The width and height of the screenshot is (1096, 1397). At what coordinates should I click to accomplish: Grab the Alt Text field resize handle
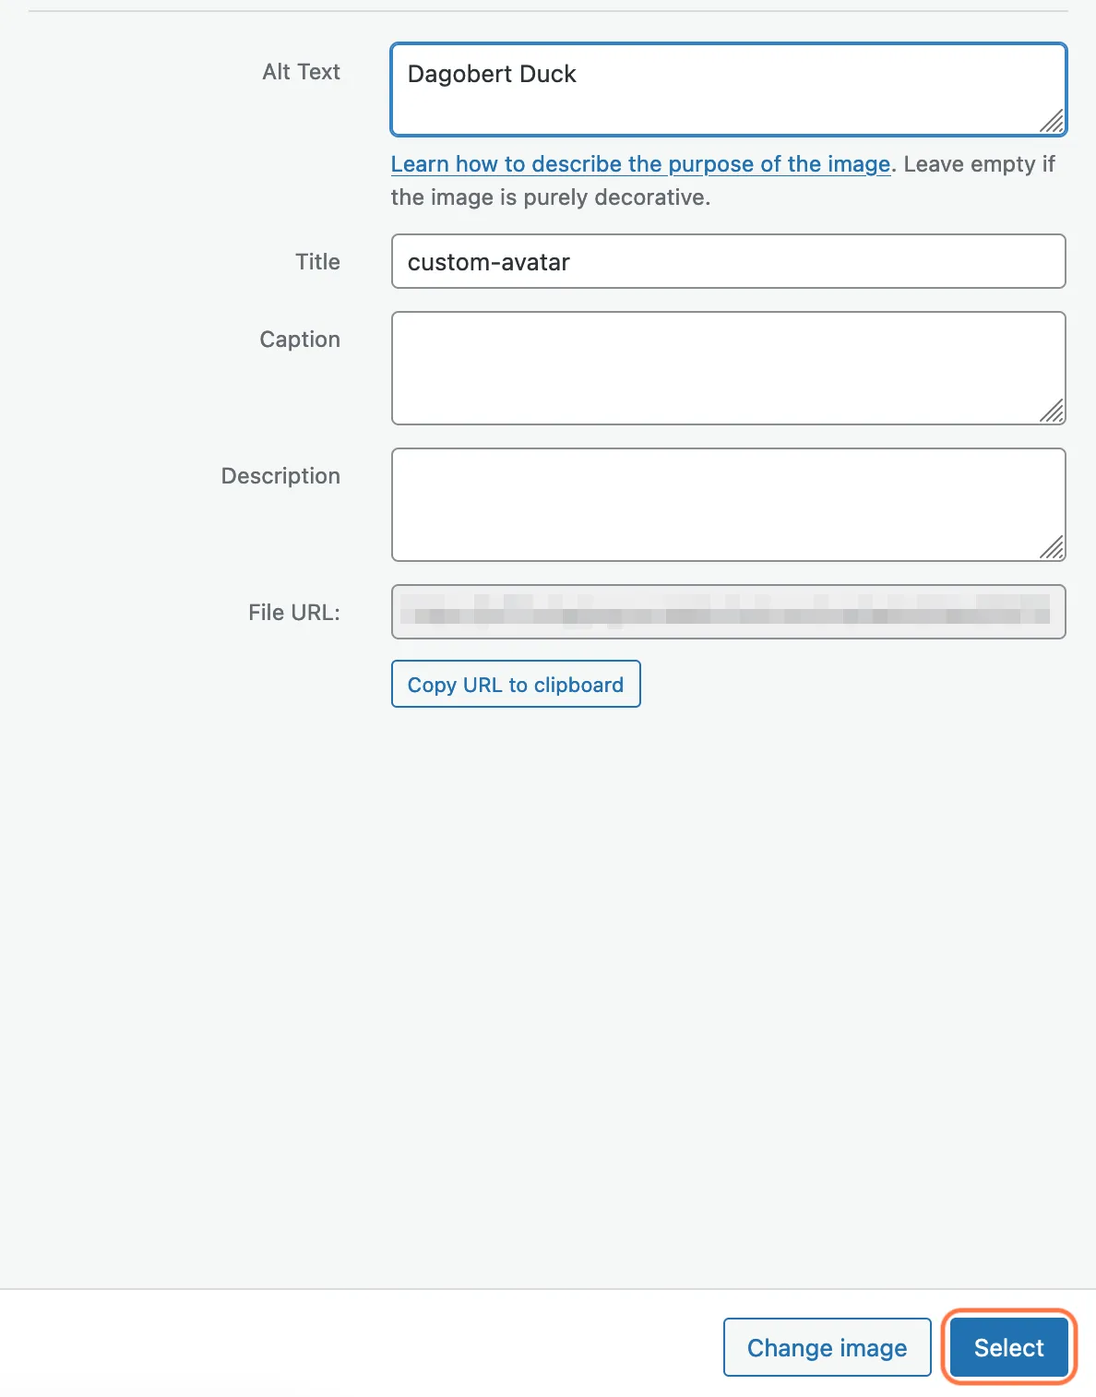click(1052, 121)
